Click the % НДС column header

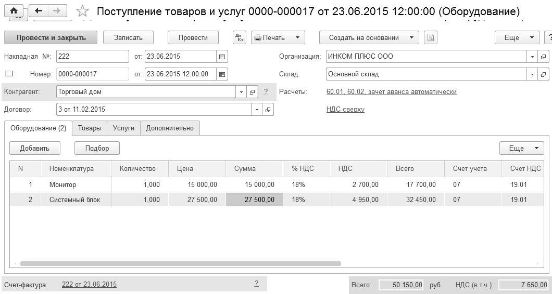coord(306,169)
